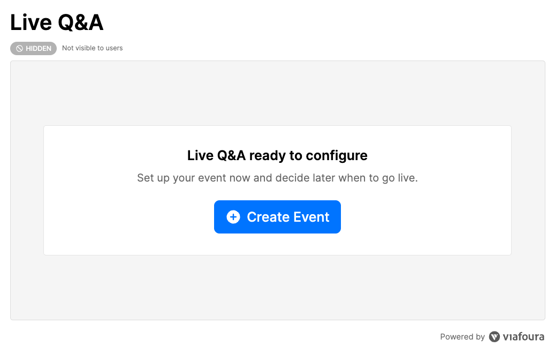The height and width of the screenshot is (354, 555).
Task: Click the 'Not visible to users' label
Action: click(x=92, y=48)
